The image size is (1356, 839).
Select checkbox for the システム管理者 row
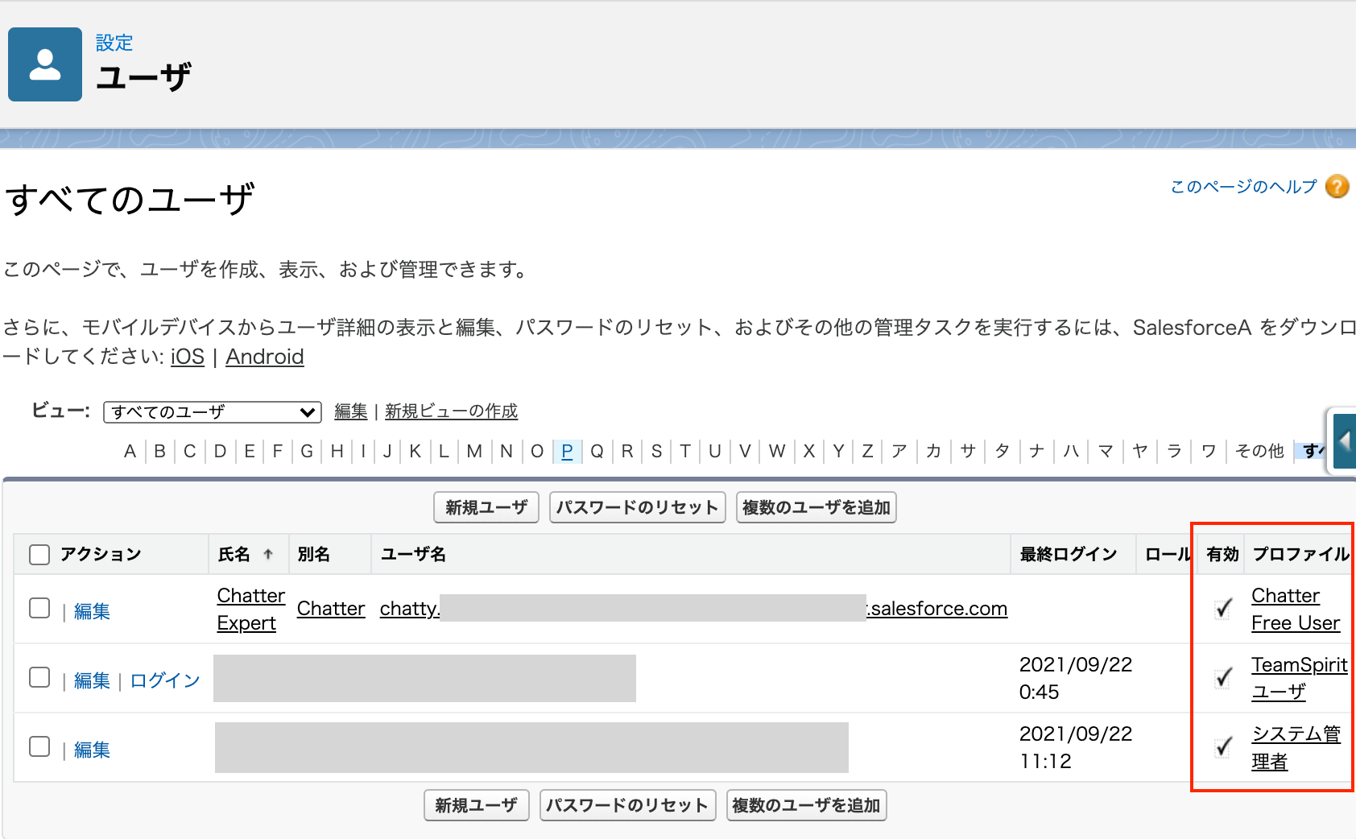(x=39, y=746)
